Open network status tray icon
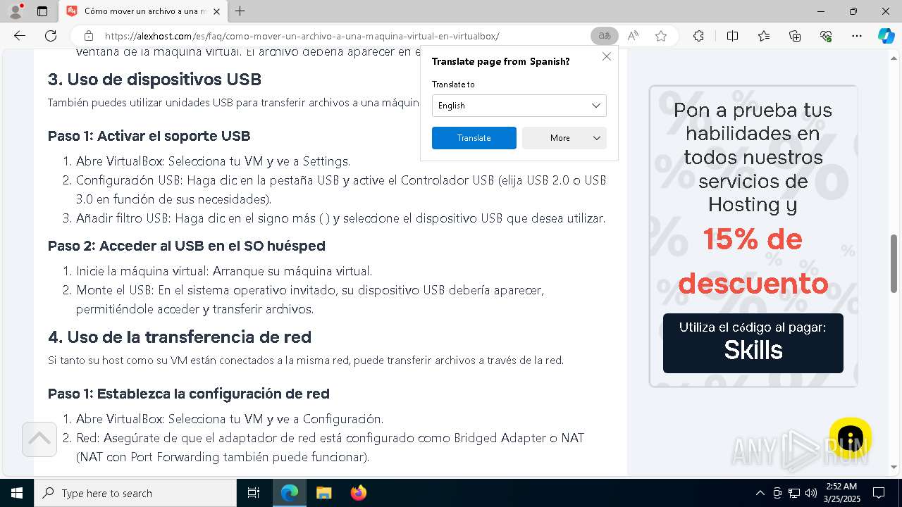Screen dimensions: 902x507 tap(794, 493)
